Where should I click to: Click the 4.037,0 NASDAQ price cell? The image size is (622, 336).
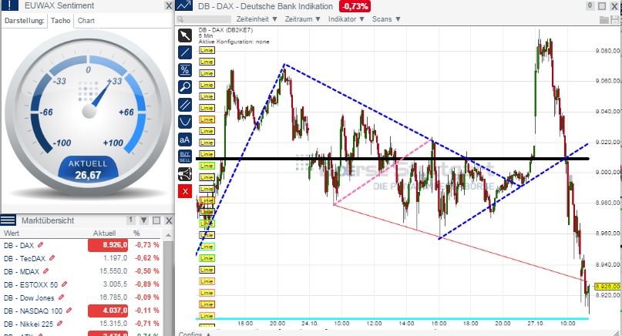pyautogui.click(x=108, y=311)
